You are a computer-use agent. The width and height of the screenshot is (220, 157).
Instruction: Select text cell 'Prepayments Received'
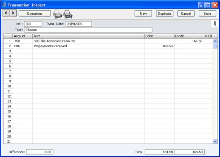(x=88, y=46)
